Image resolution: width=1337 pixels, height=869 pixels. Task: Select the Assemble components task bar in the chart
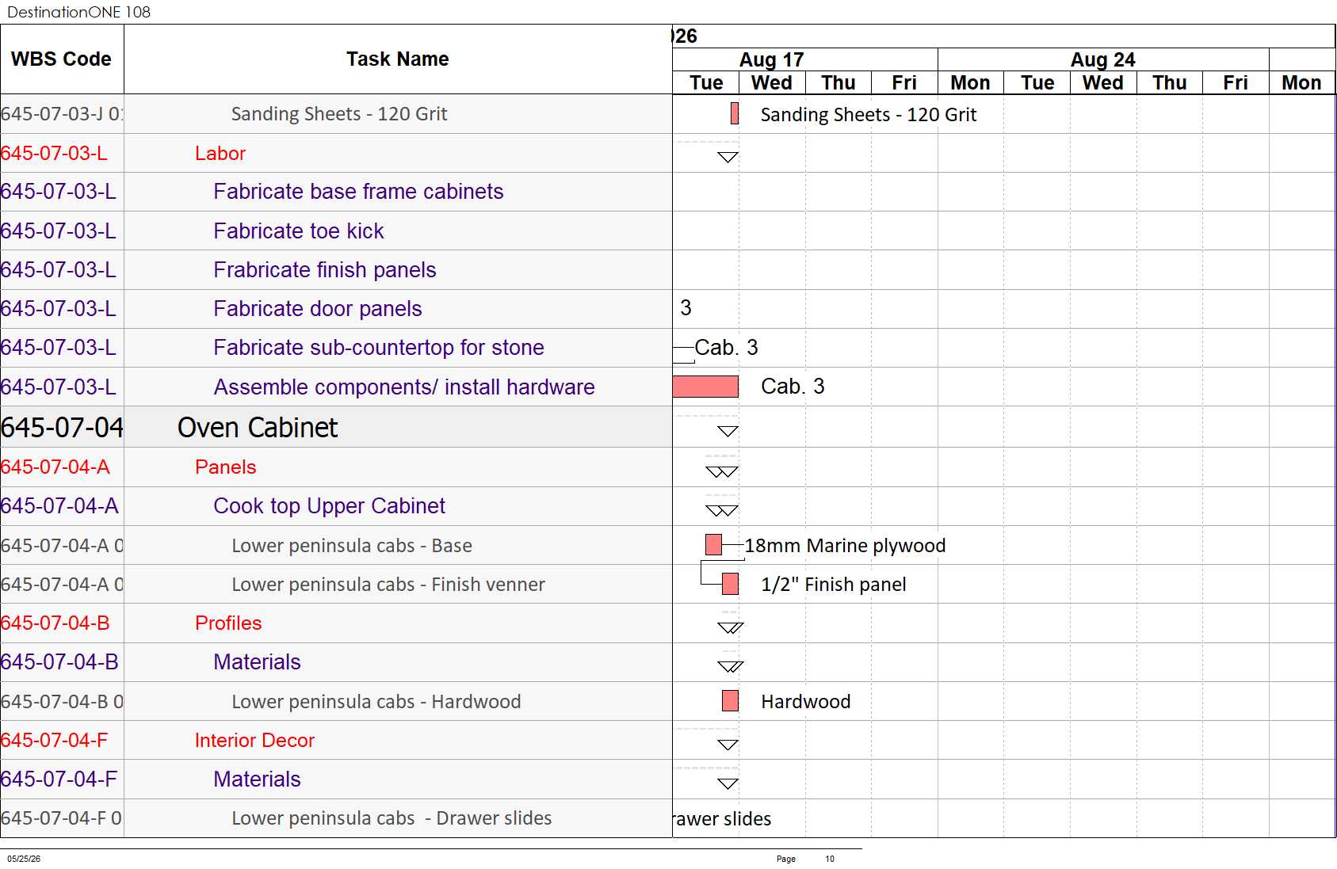coord(705,387)
